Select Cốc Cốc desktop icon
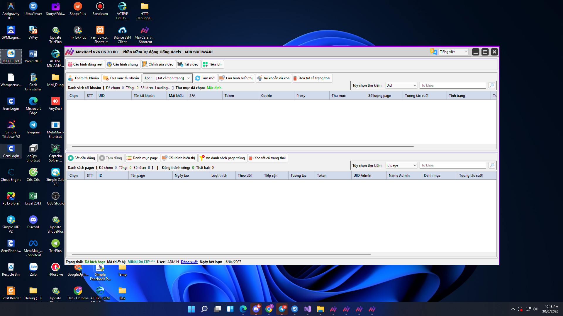This screenshot has height=316, width=563. click(33, 175)
